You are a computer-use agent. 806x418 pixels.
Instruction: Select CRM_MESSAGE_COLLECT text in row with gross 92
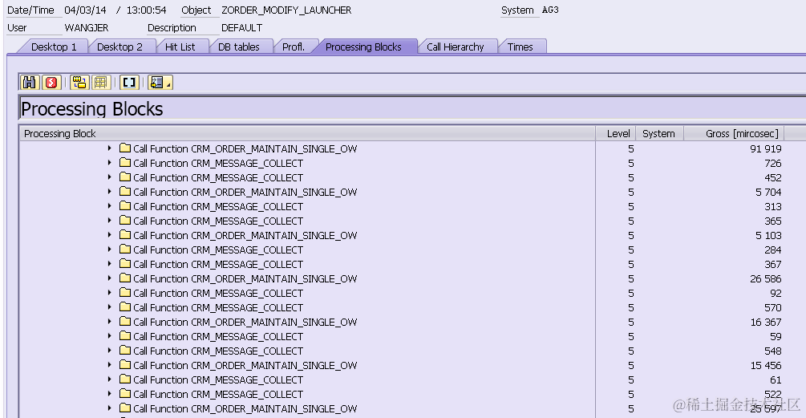[x=247, y=293]
